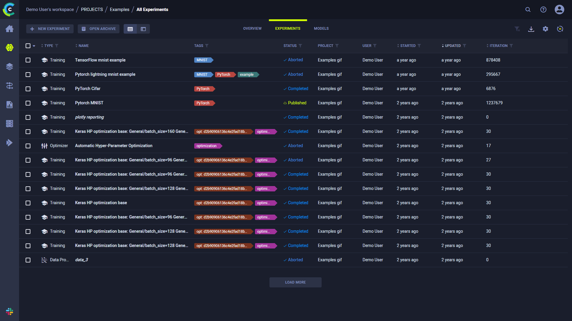This screenshot has width=572, height=321.
Task: Open the STATUS column filter
Action: click(x=300, y=46)
